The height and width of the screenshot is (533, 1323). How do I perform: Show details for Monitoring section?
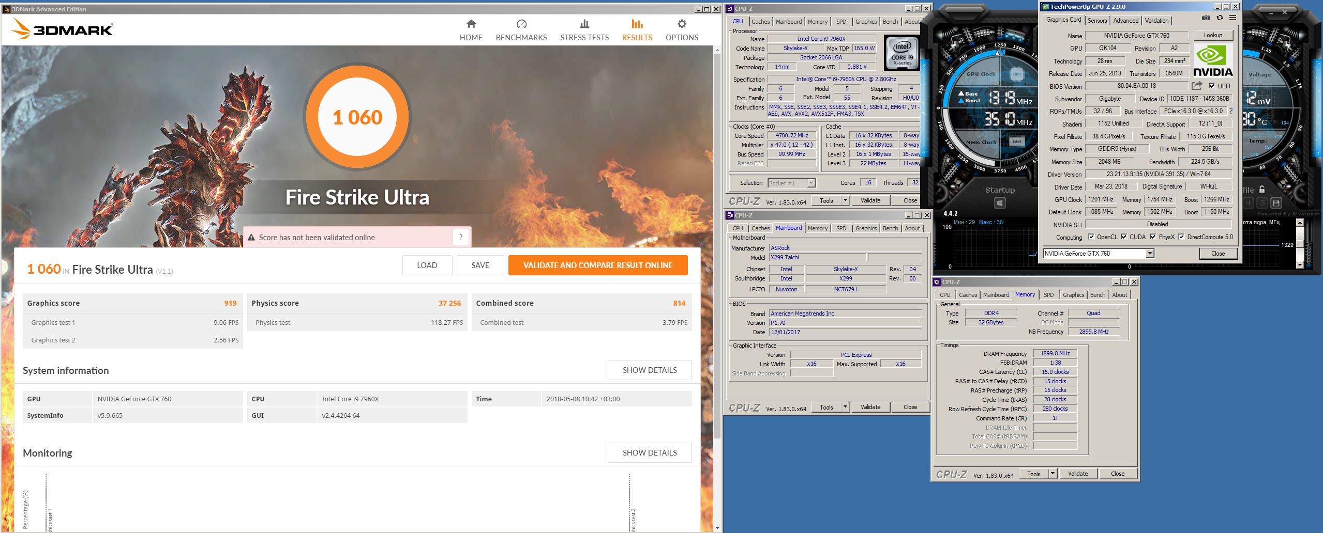coord(650,453)
